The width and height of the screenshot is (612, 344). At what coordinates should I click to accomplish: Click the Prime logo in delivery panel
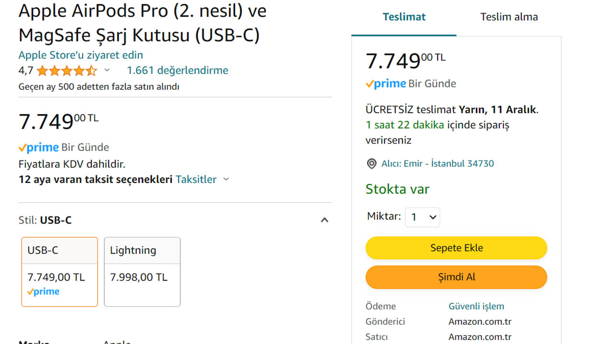(x=386, y=84)
